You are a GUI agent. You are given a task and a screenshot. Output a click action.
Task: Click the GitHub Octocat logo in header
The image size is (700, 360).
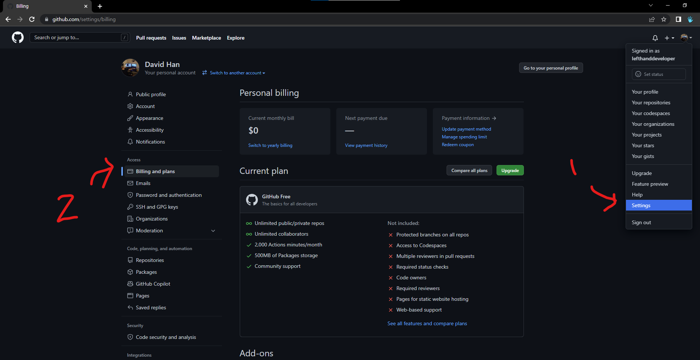(x=18, y=37)
